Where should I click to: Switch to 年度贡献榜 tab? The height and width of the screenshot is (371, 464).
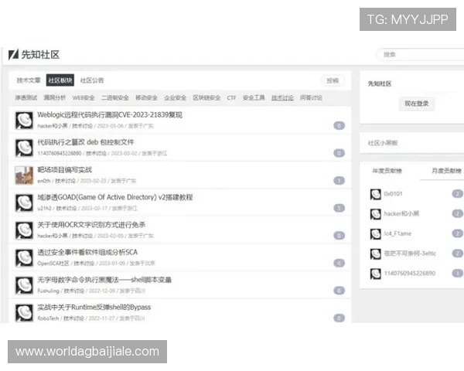(387, 171)
